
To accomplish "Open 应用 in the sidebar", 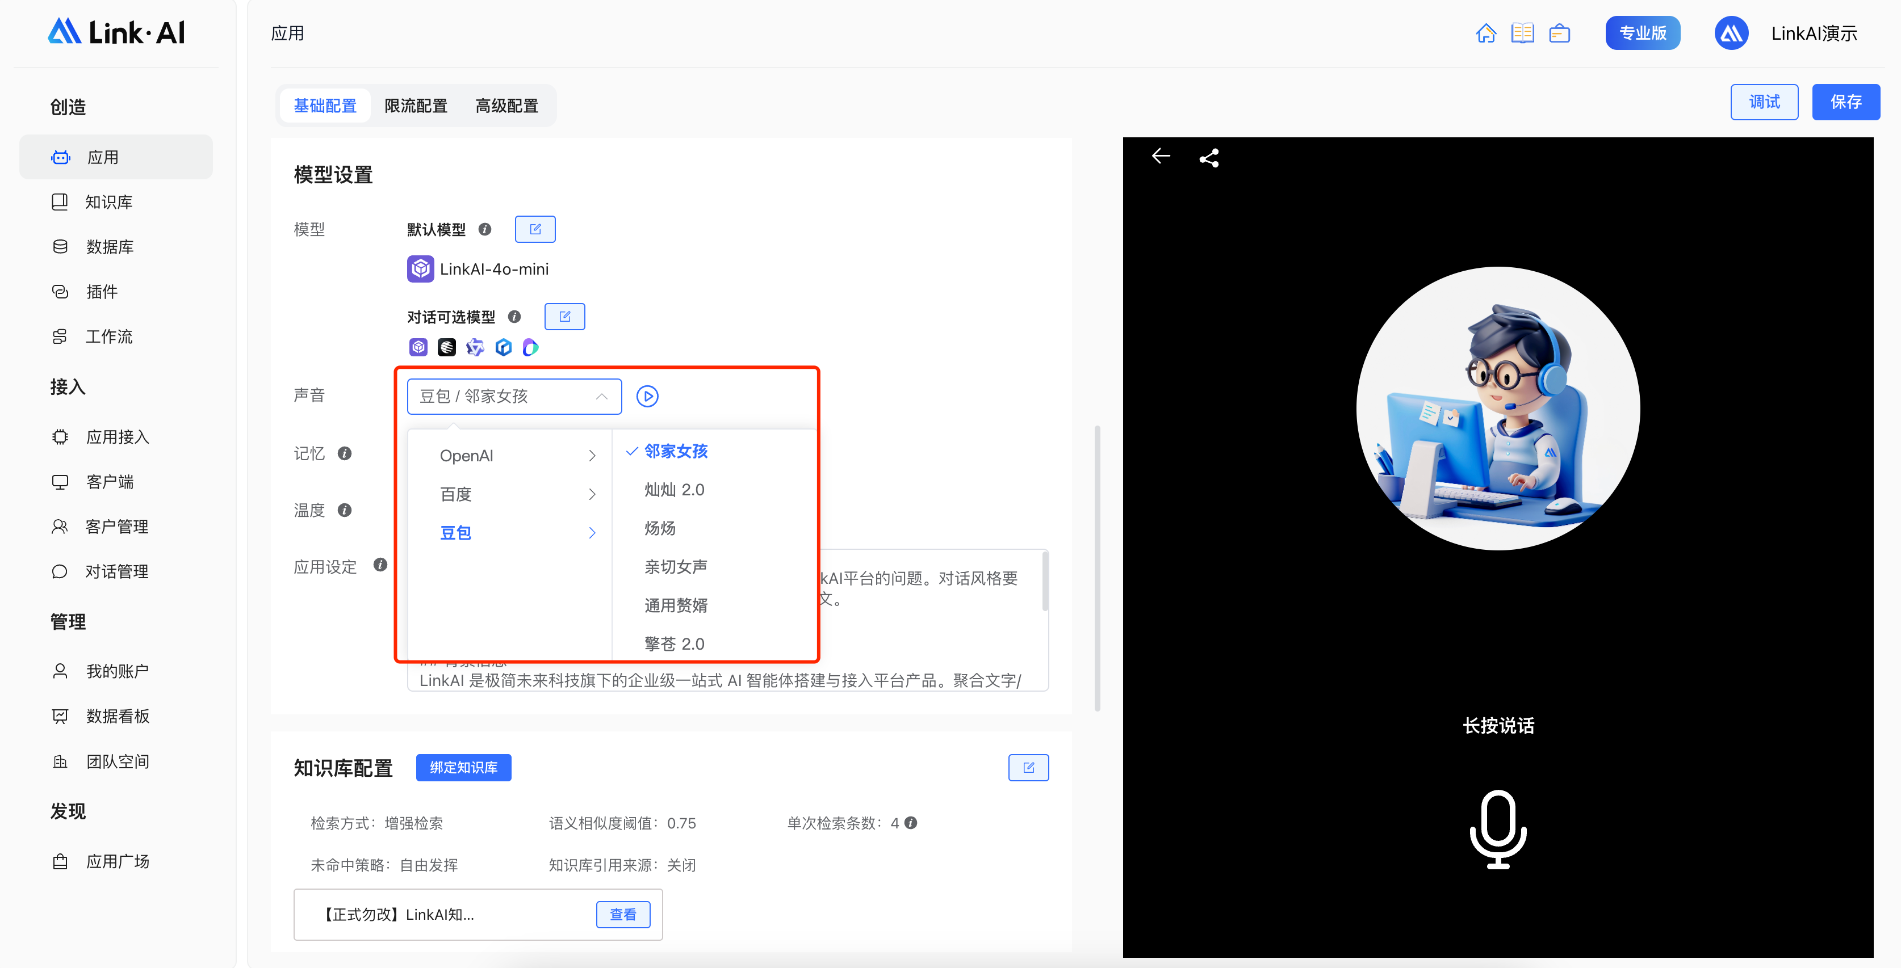I will pyautogui.click(x=116, y=157).
